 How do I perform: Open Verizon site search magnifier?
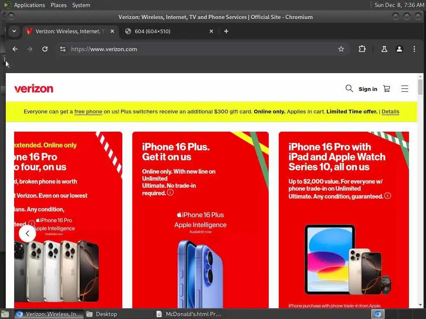pyautogui.click(x=349, y=88)
